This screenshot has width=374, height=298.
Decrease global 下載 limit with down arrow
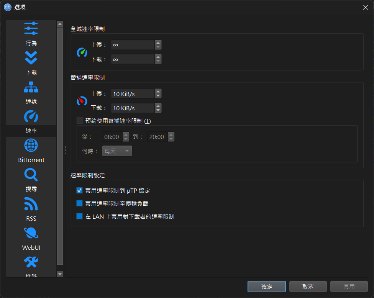[158, 62]
